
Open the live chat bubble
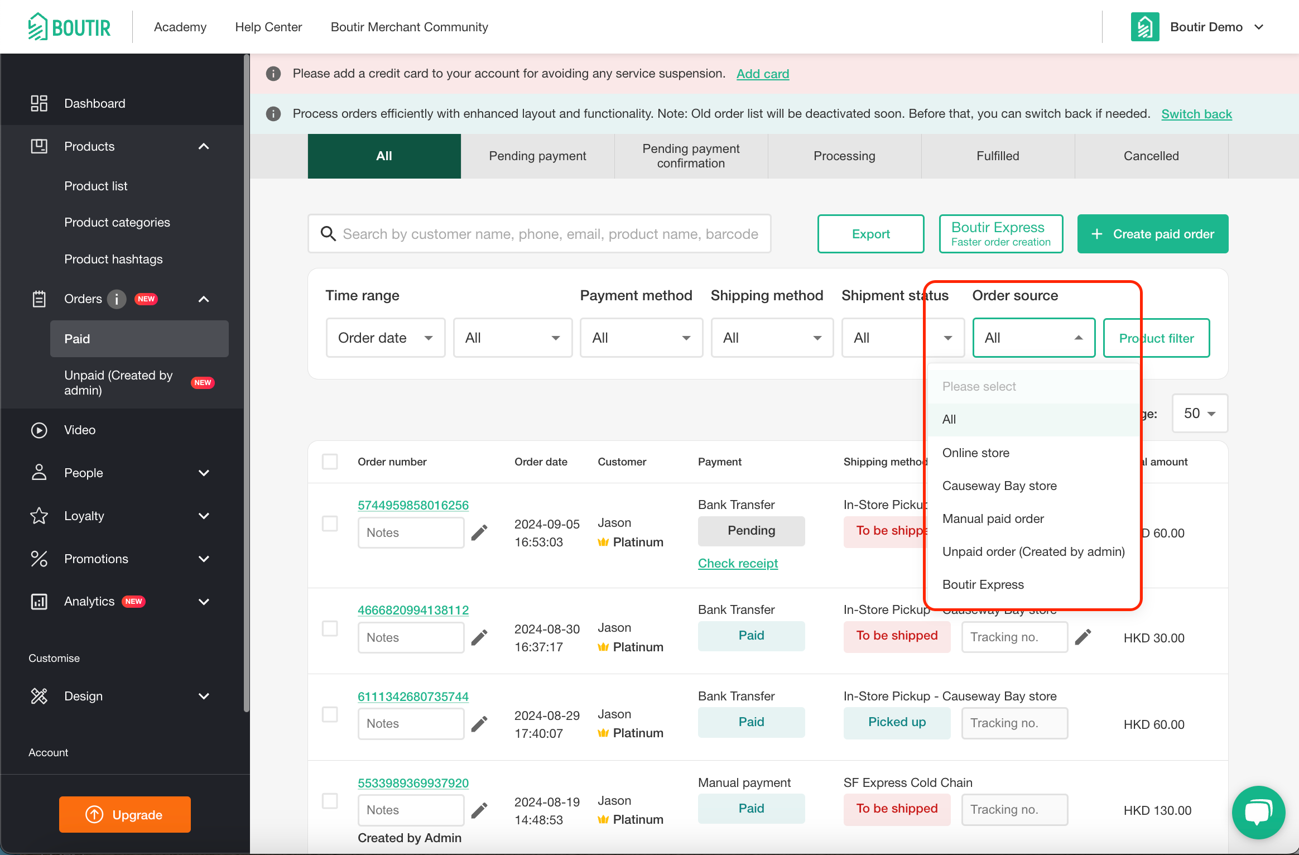[x=1259, y=813]
